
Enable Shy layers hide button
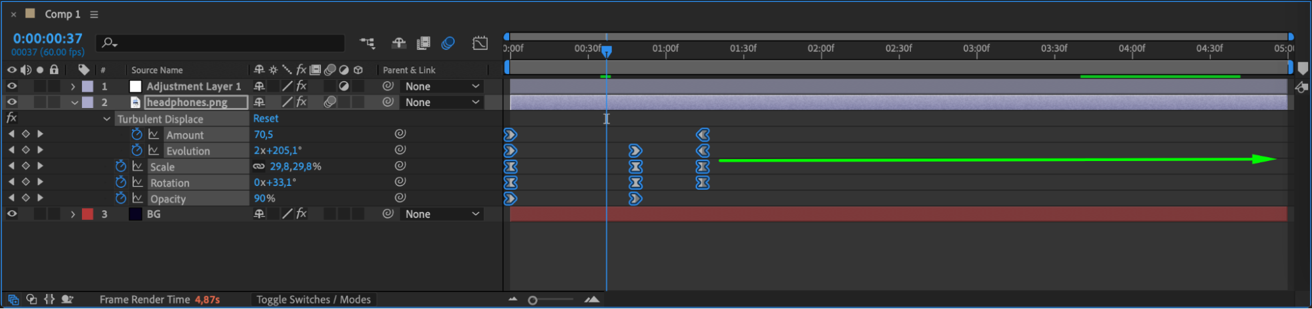click(398, 43)
